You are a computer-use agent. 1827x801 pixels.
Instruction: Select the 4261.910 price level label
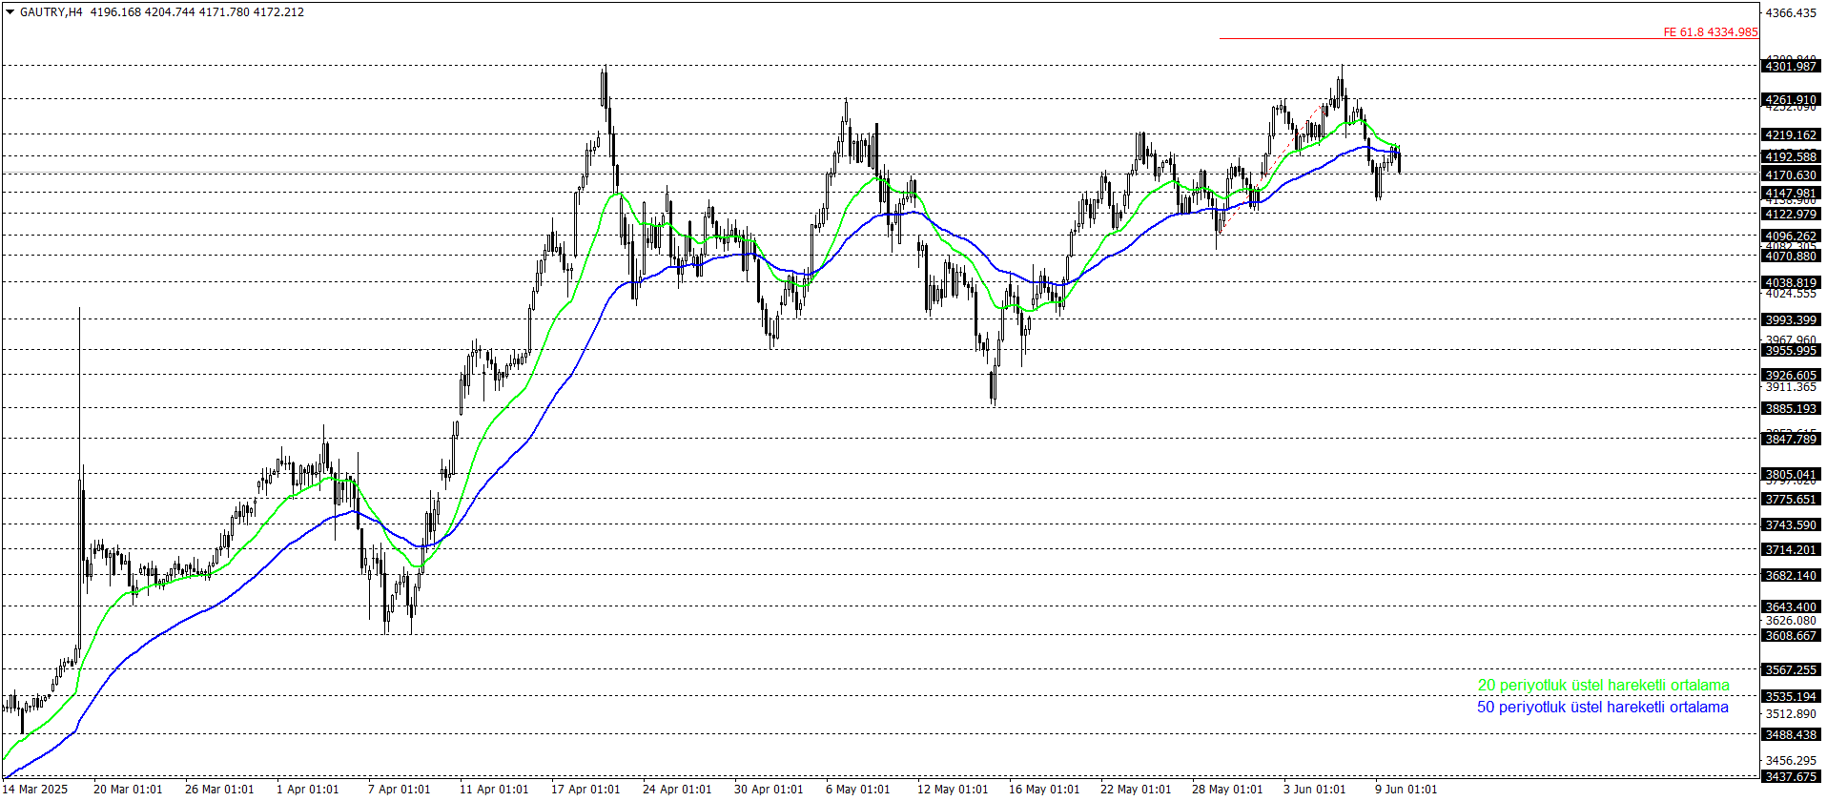[1791, 99]
